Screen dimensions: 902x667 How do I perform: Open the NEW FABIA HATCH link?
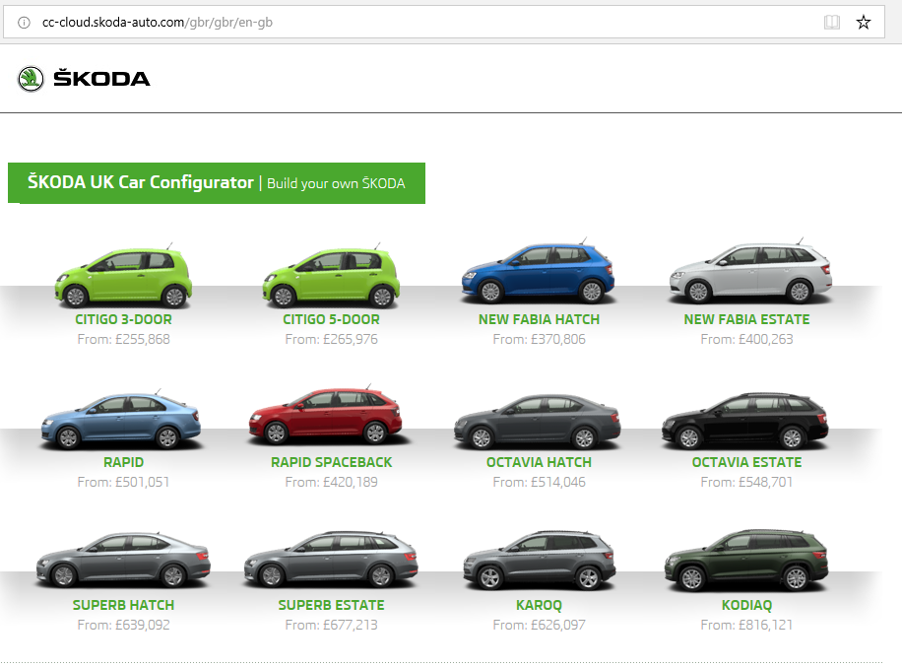click(539, 319)
